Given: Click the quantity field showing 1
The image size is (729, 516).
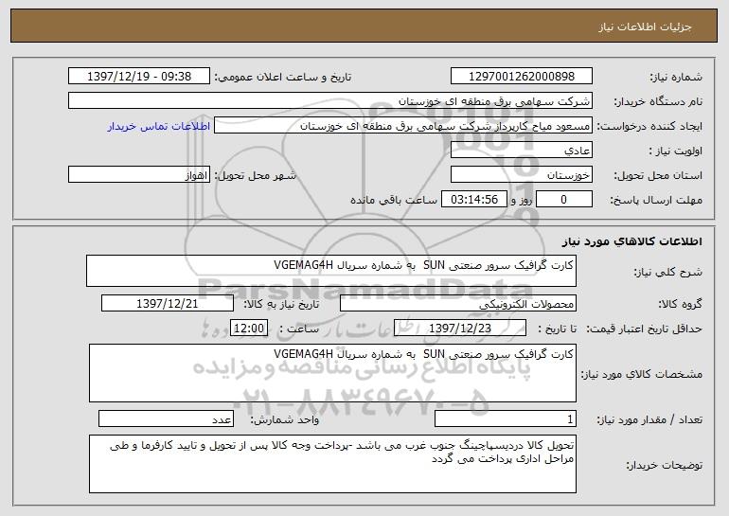Looking at the screenshot, I should tap(506, 418).
